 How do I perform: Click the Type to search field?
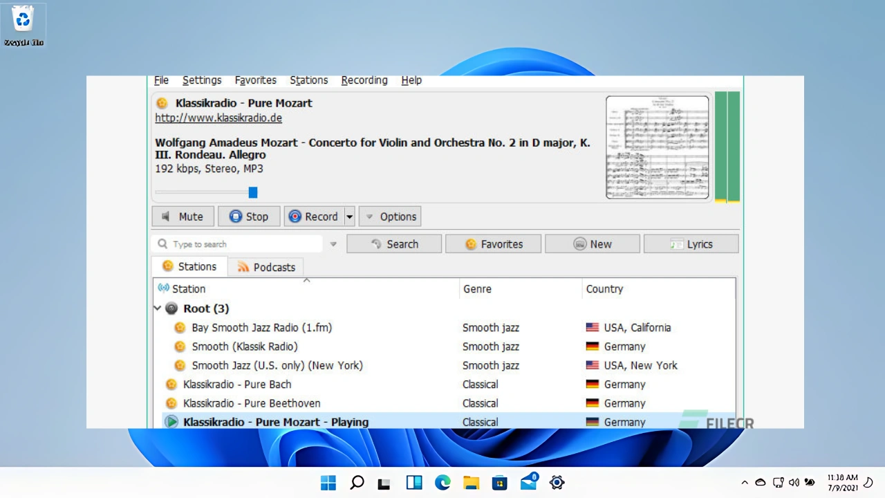point(237,244)
